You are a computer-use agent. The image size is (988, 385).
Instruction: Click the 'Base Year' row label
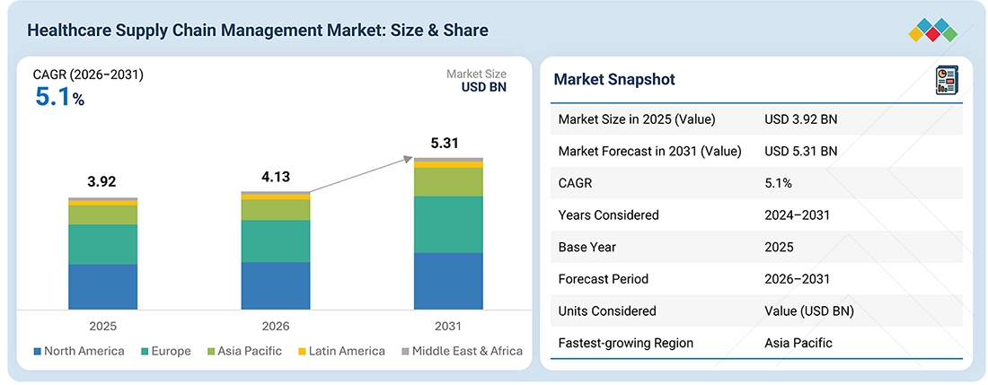[x=586, y=247]
